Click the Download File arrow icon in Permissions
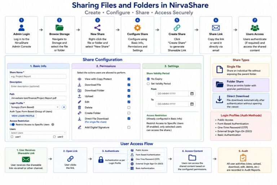 [x=79, y=85]
